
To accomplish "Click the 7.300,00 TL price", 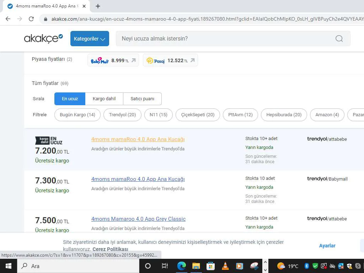I will [x=52, y=181].
